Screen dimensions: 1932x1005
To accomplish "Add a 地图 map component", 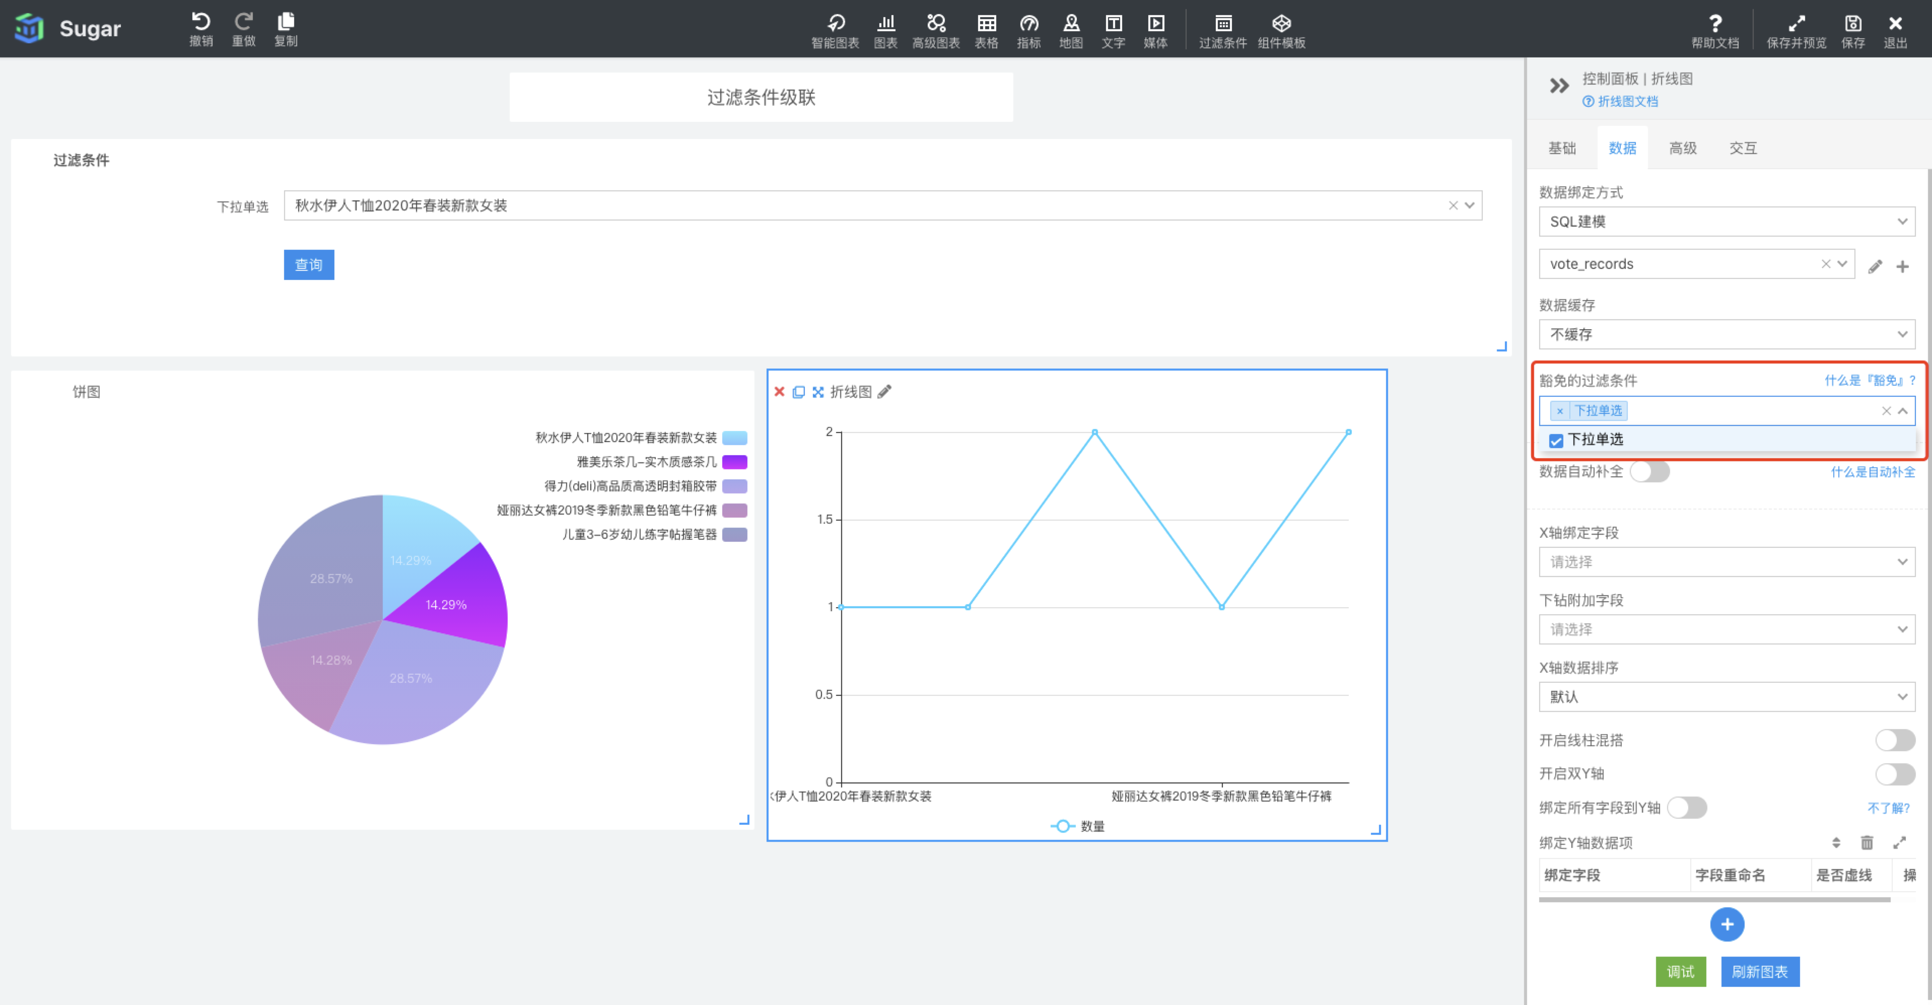I will (x=1071, y=32).
